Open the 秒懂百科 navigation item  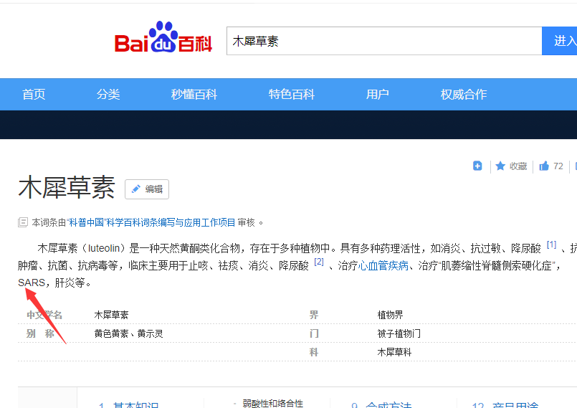pyautogui.click(x=194, y=94)
